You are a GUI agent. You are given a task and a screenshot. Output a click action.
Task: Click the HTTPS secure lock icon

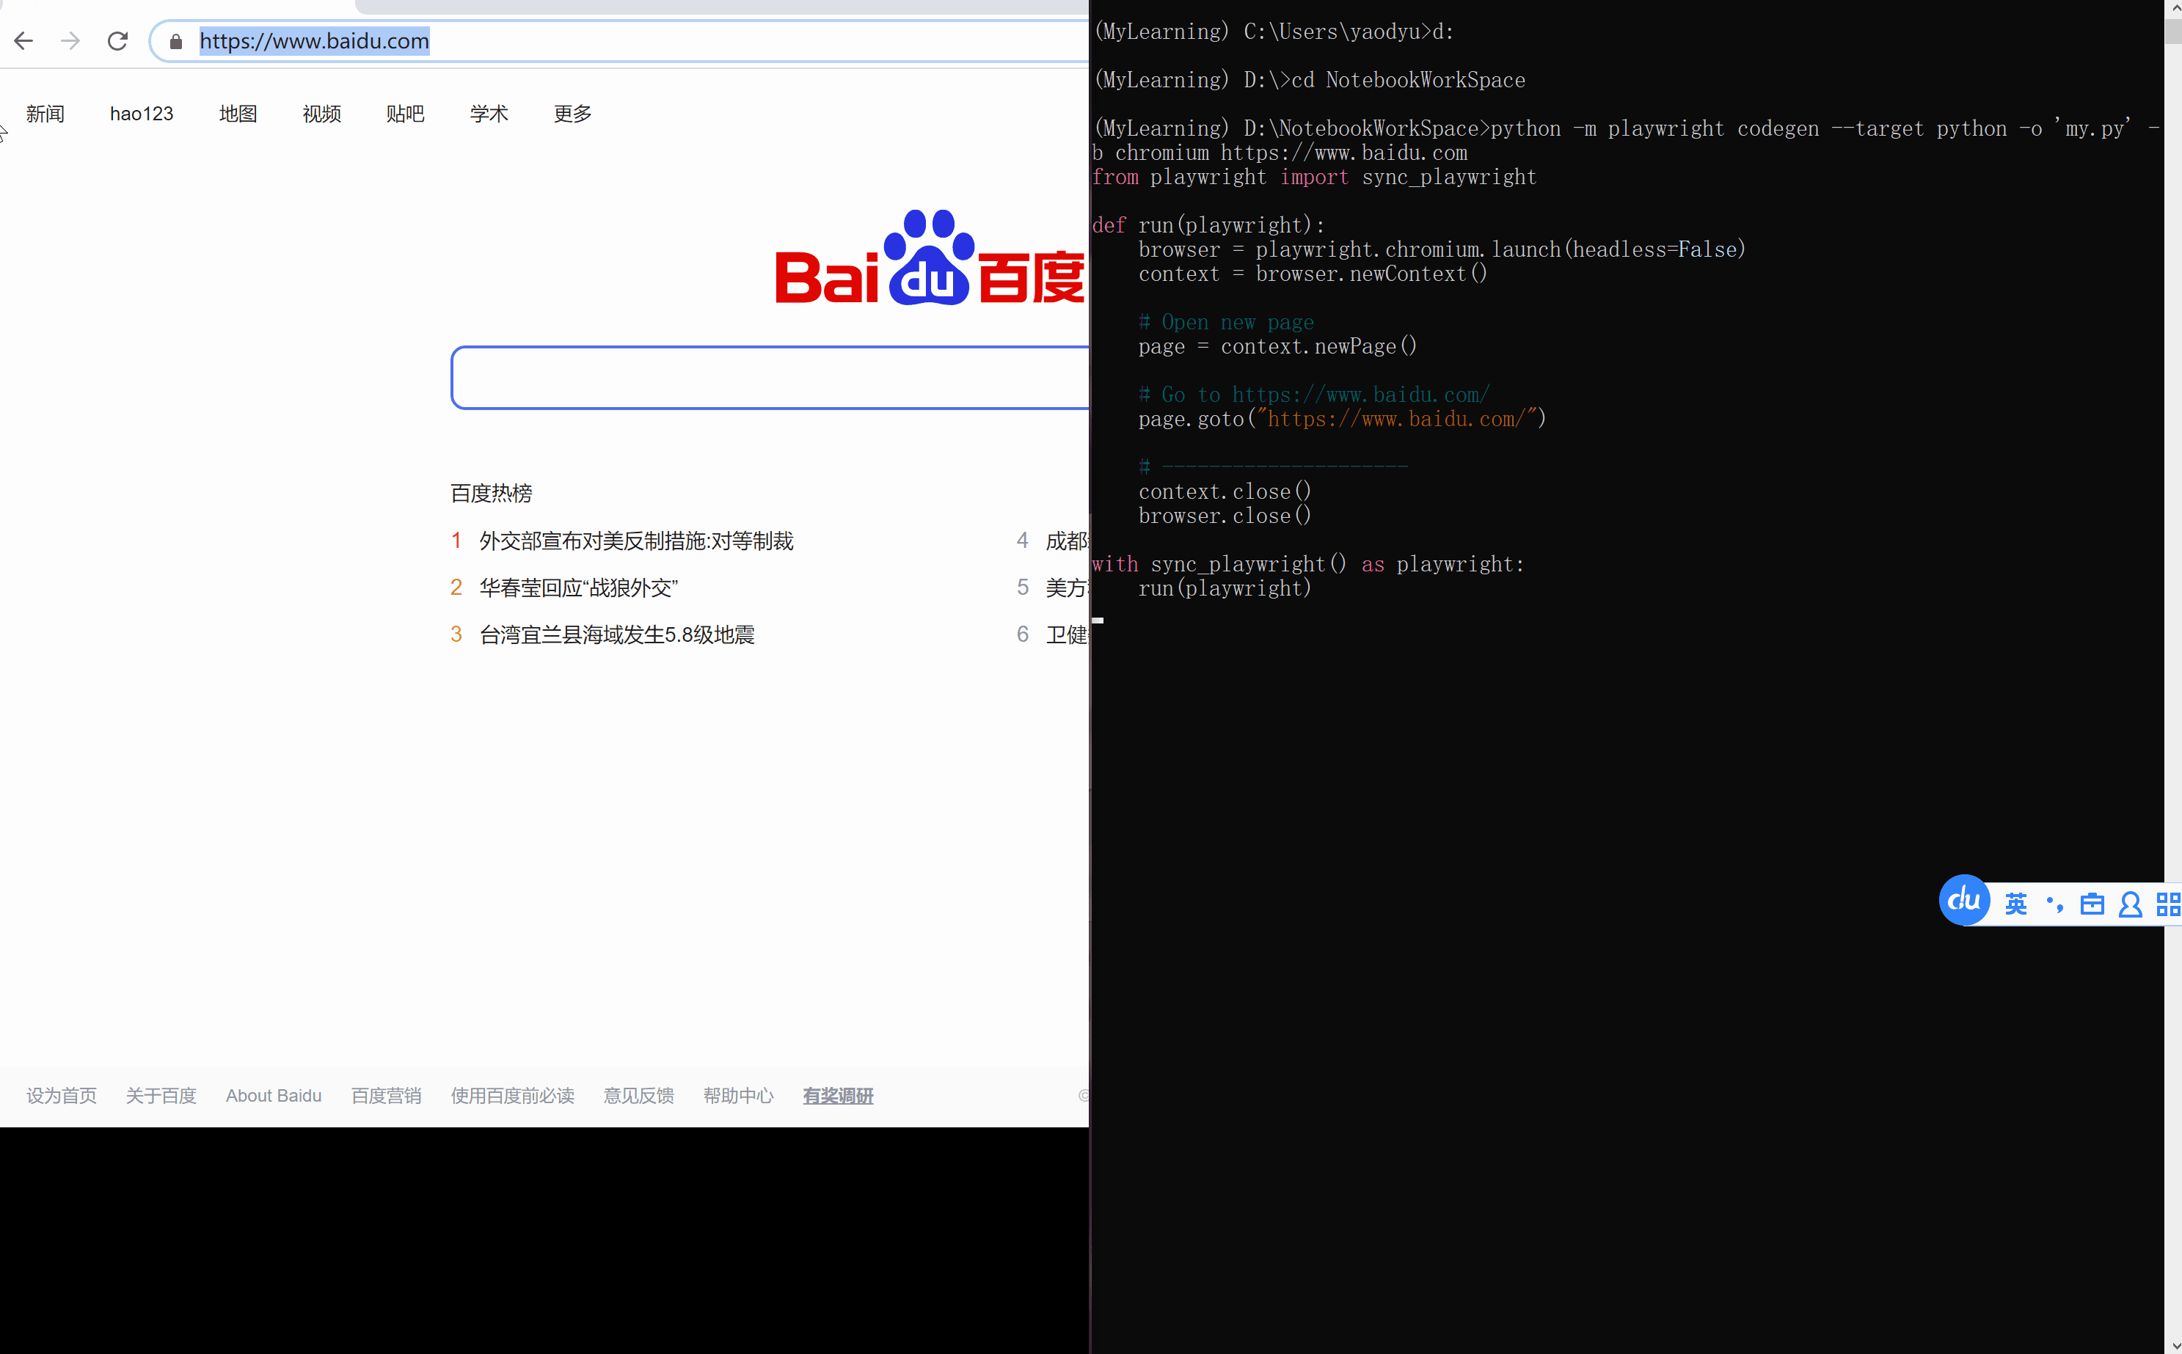click(x=176, y=40)
